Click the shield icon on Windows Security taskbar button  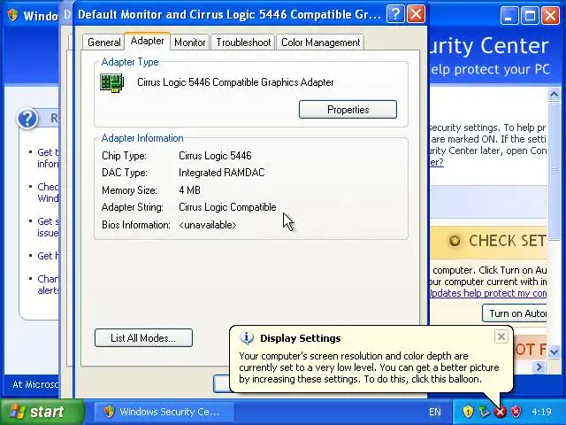(109, 412)
